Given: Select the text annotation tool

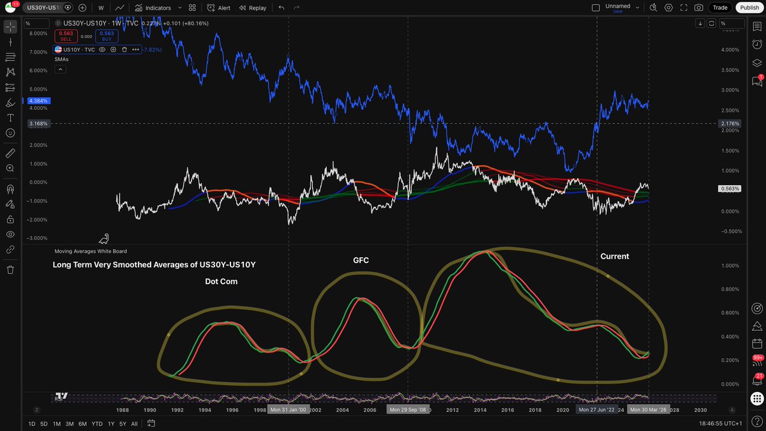Looking at the screenshot, I should coord(10,118).
